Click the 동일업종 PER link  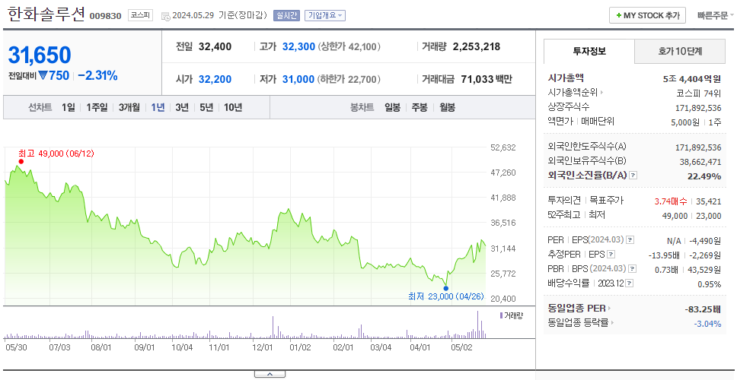coord(576,309)
